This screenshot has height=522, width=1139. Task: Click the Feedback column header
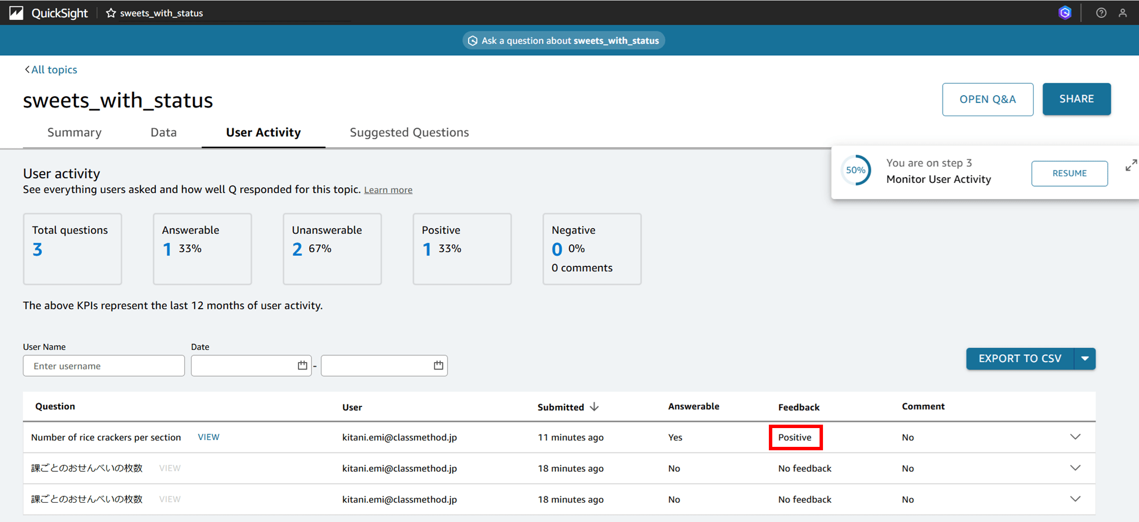(x=798, y=407)
